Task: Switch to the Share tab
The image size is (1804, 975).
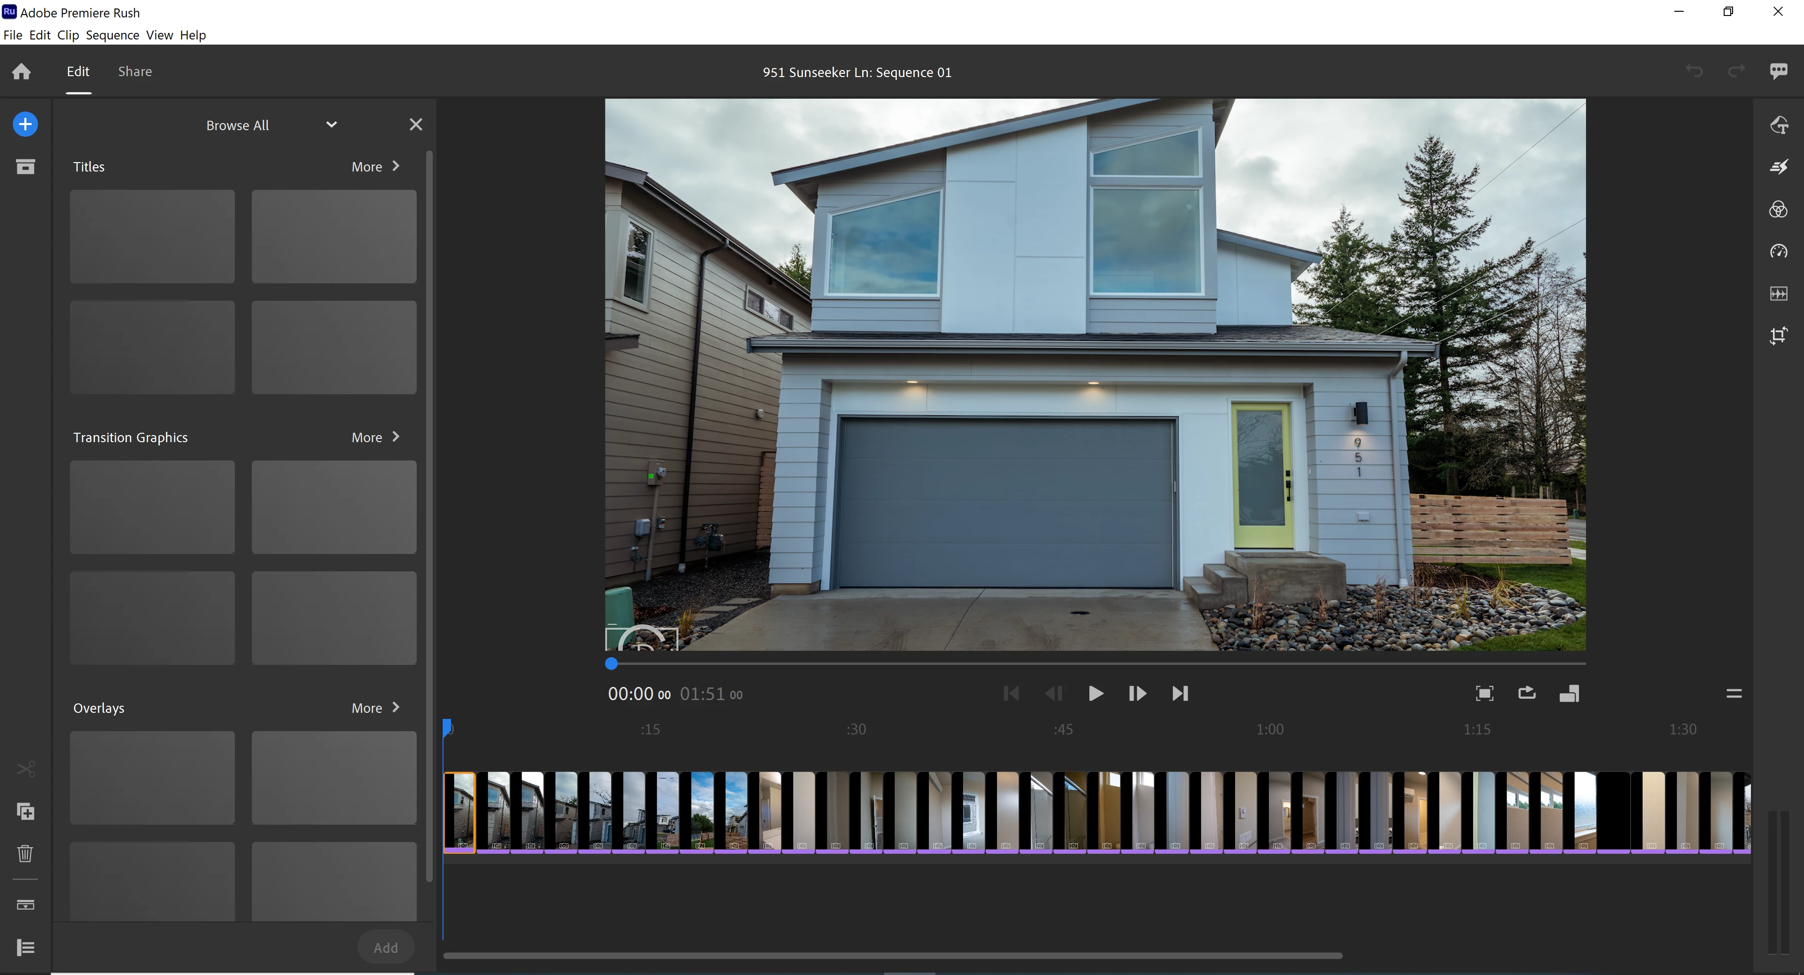Action: coord(134,71)
